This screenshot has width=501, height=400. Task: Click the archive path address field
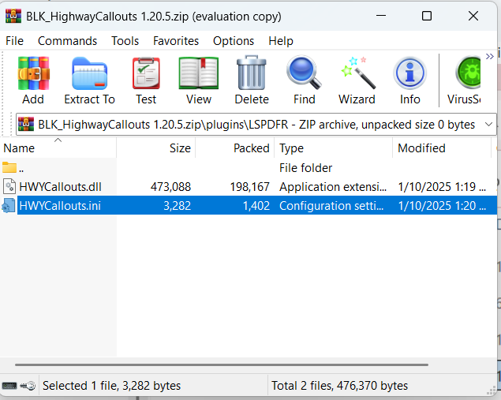tap(256, 124)
